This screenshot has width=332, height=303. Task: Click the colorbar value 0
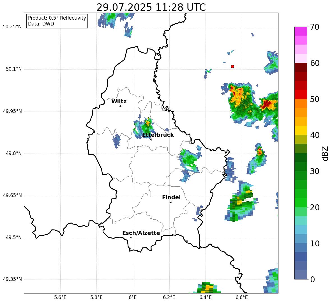(x=312, y=279)
